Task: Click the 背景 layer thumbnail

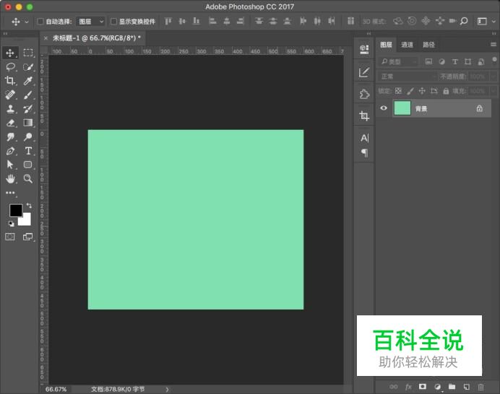Action: coord(402,108)
